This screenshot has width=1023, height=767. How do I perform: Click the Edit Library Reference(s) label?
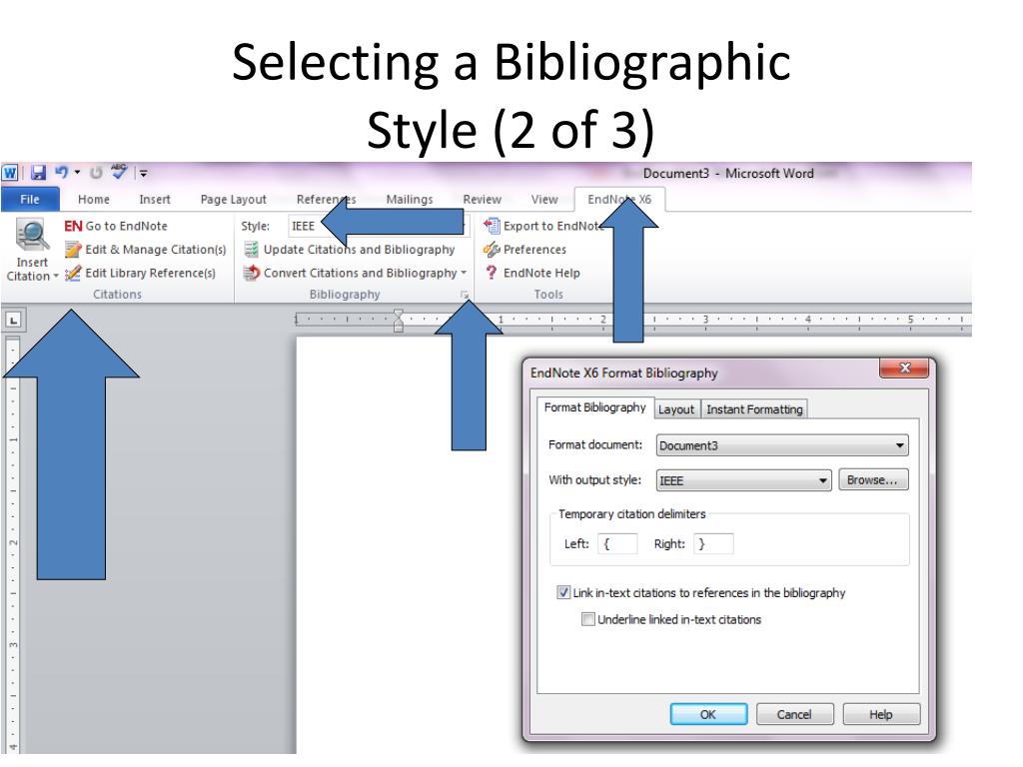pos(150,273)
